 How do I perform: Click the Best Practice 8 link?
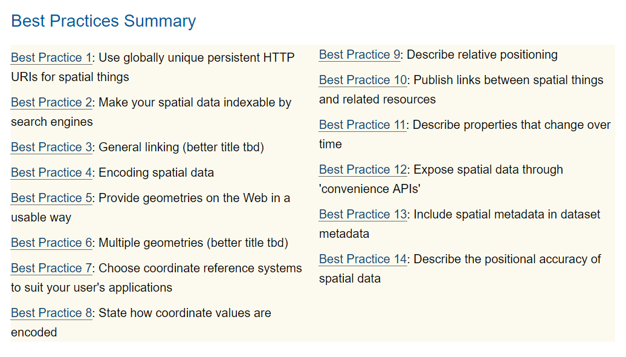click(x=51, y=313)
